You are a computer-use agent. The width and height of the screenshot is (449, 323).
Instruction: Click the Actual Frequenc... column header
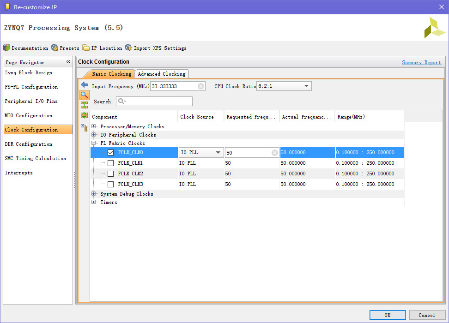click(307, 117)
